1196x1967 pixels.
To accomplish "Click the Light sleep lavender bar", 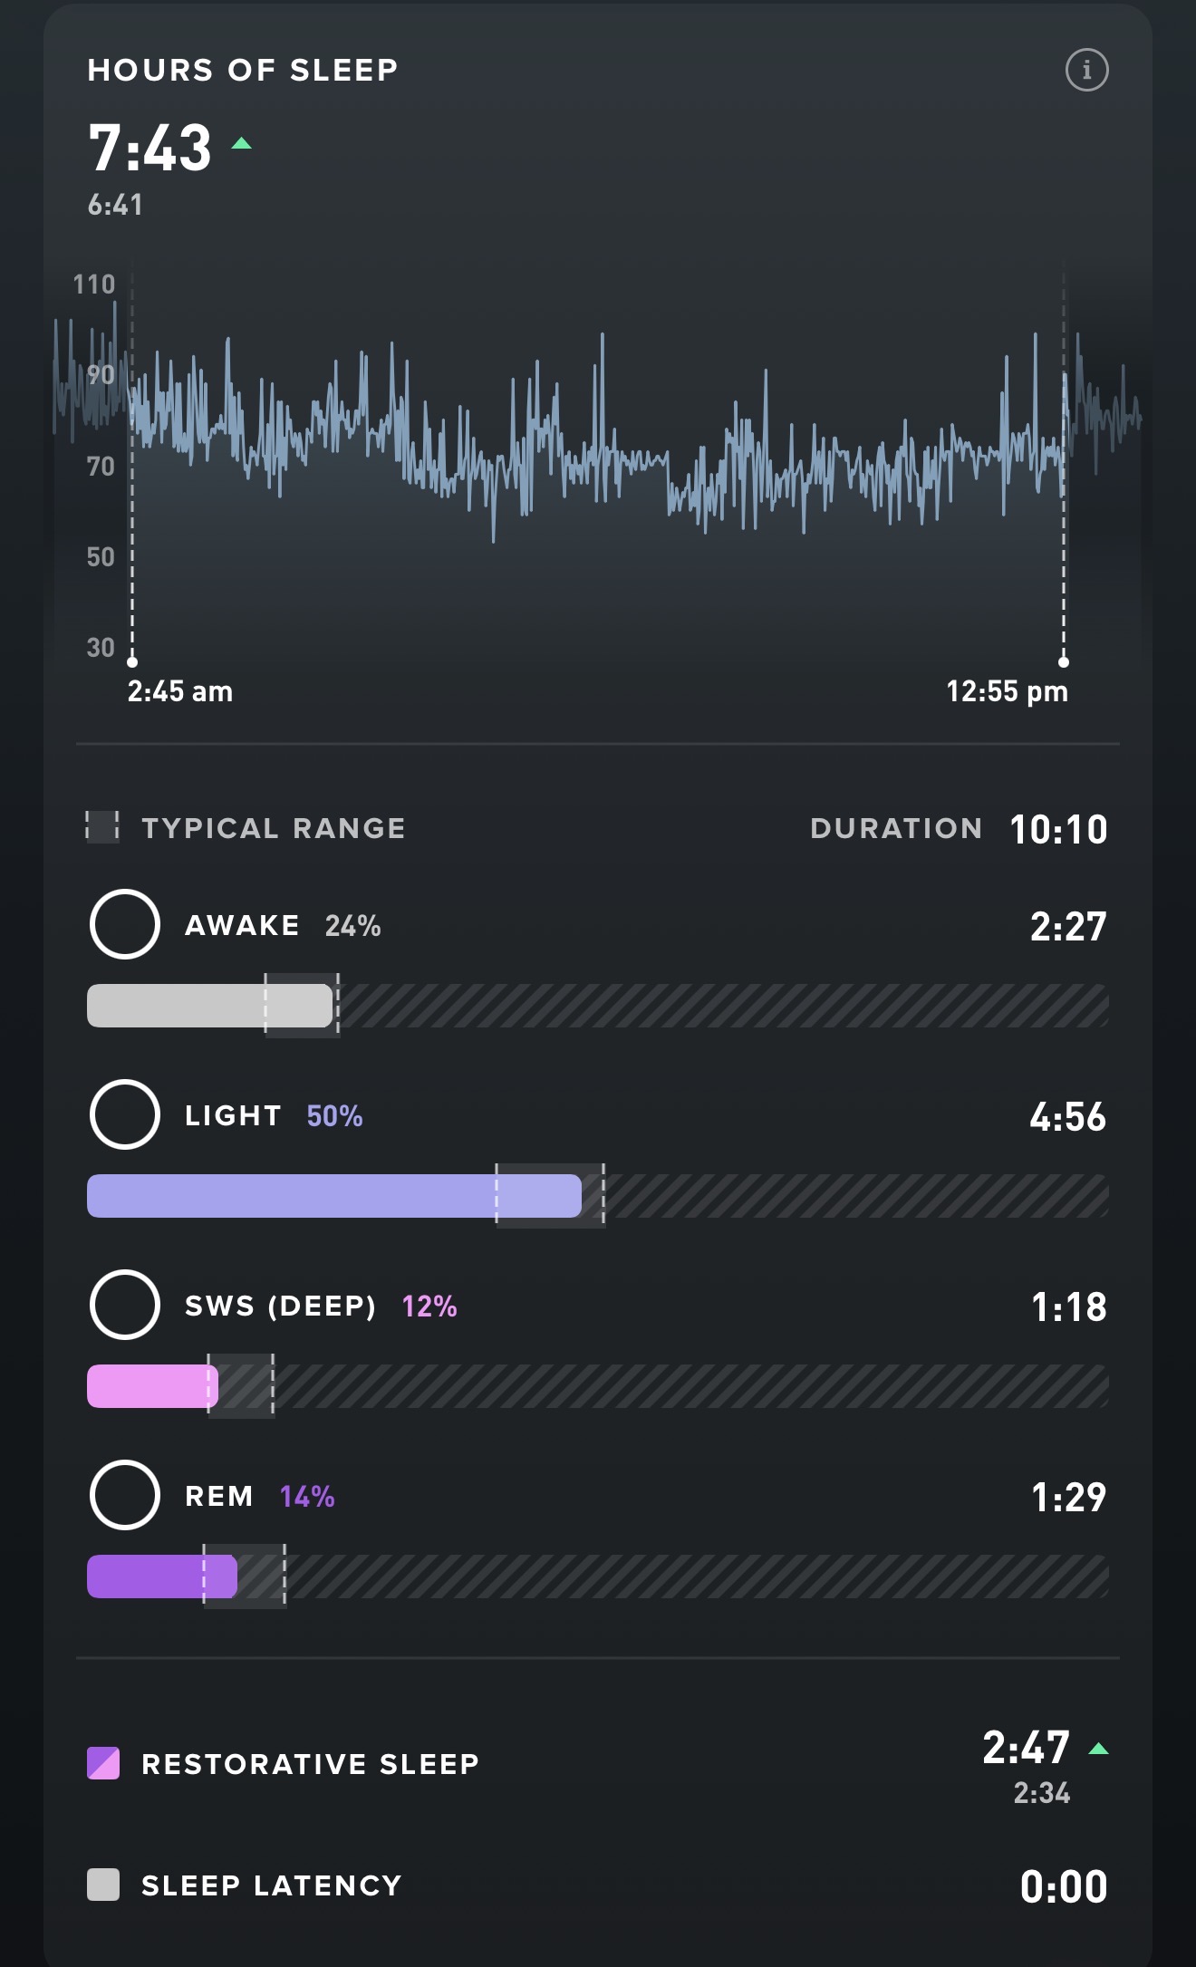I will point(333,1196).
